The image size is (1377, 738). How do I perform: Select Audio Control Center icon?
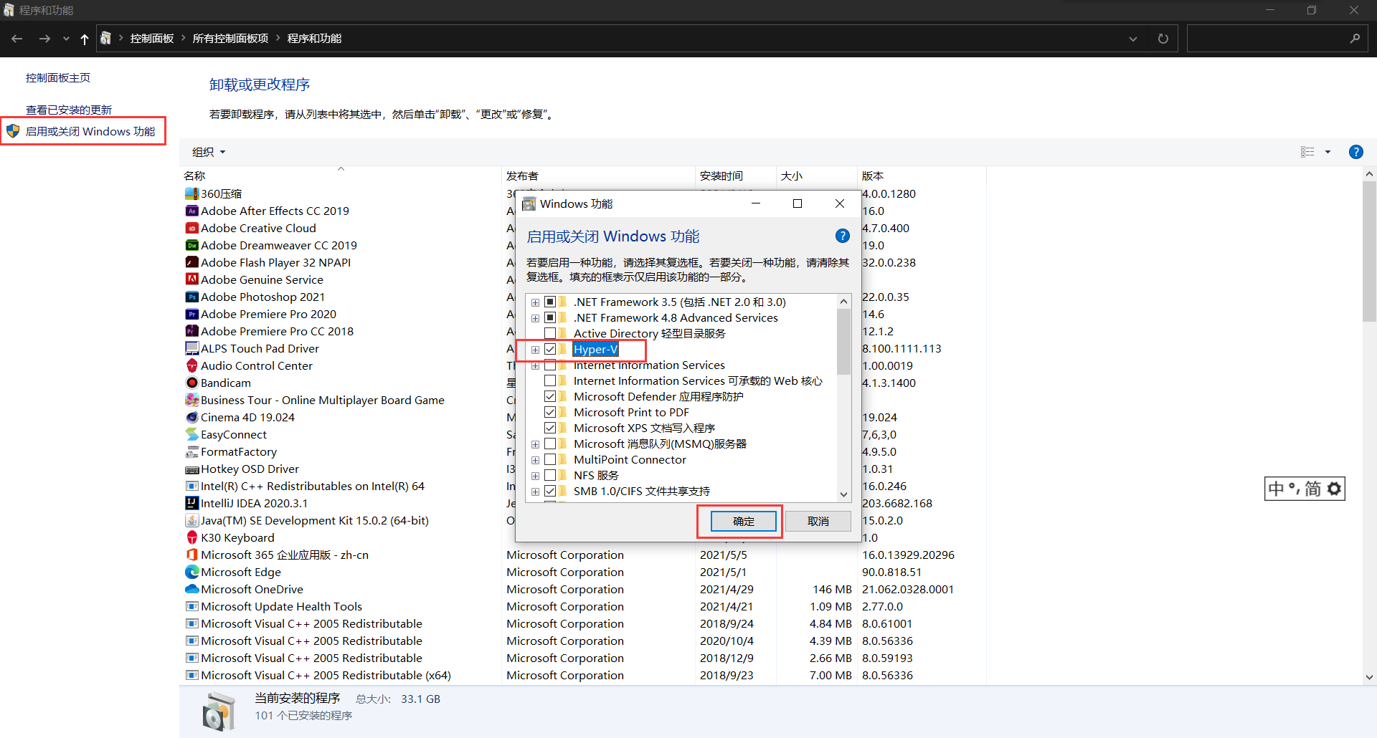coord(191,365)
